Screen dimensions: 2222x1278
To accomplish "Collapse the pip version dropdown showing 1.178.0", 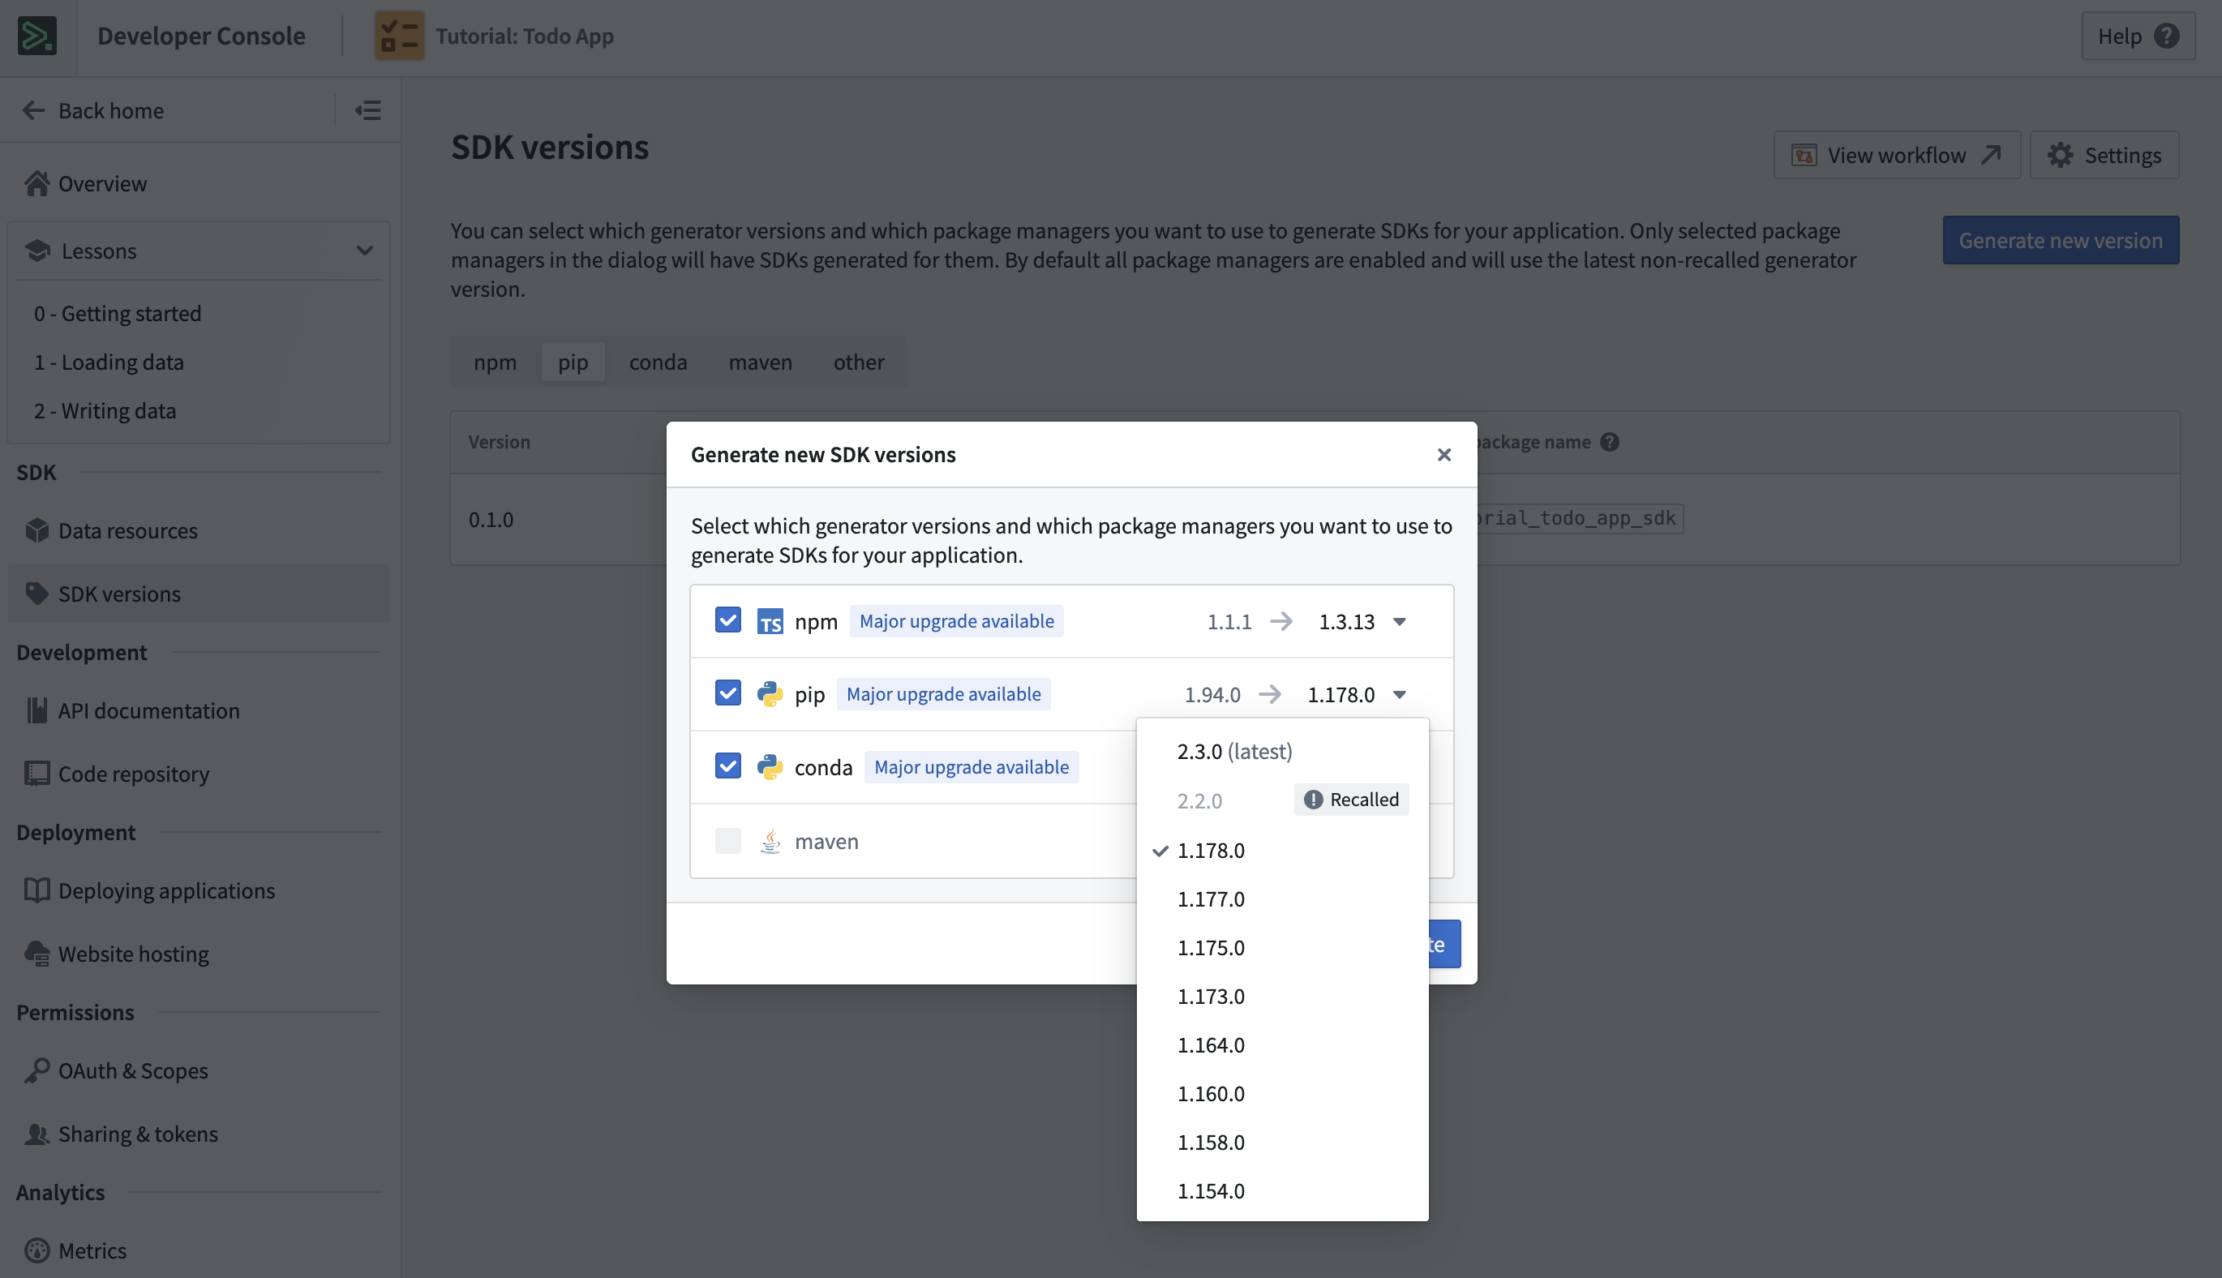I will [x=1358, y=694].
